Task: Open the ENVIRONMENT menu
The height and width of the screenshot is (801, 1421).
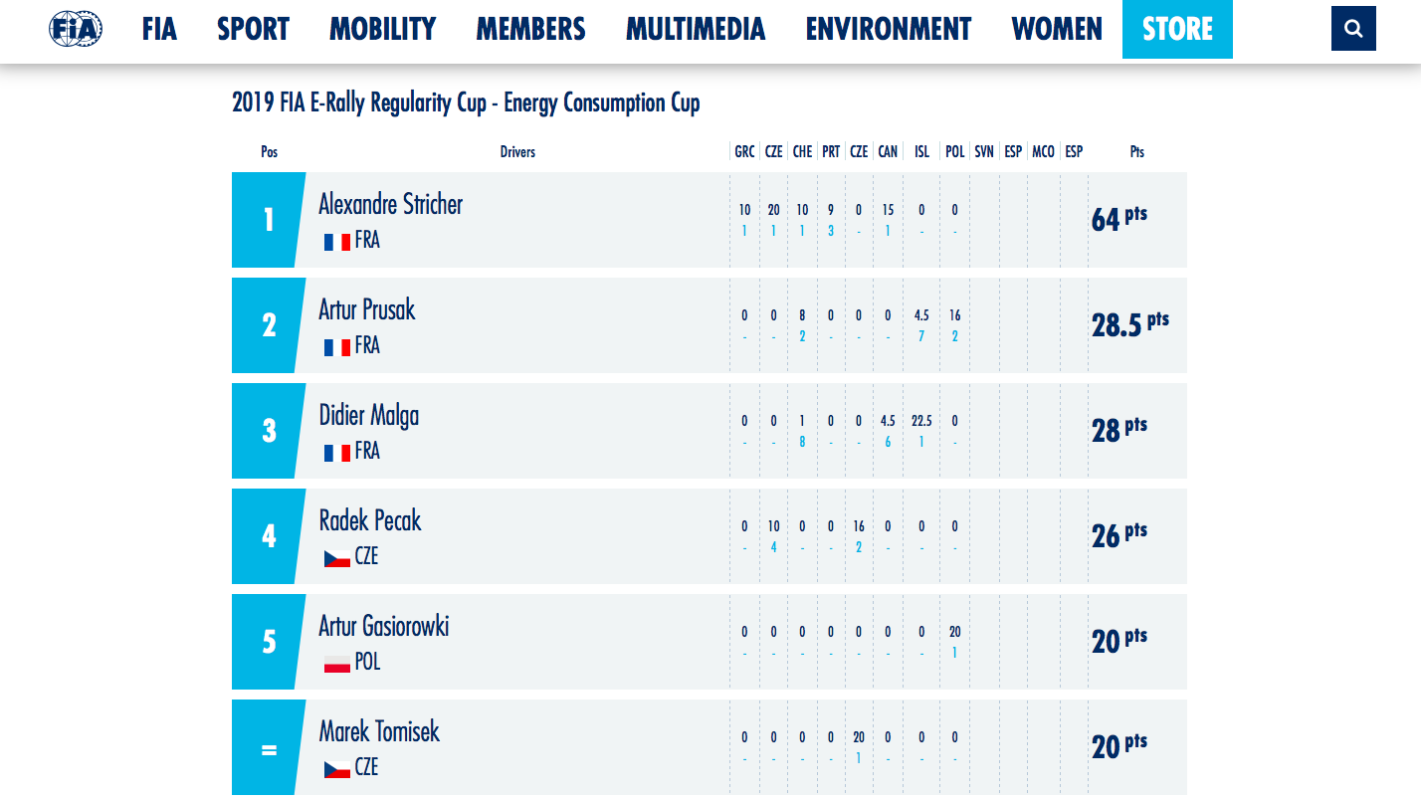Action: pyautogui.click(x=888, y=29)
